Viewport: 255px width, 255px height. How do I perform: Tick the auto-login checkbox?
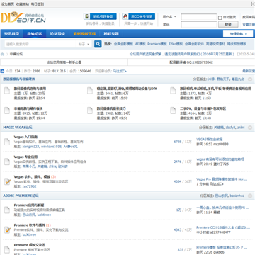pyautogui.click(x=220, y=18)
